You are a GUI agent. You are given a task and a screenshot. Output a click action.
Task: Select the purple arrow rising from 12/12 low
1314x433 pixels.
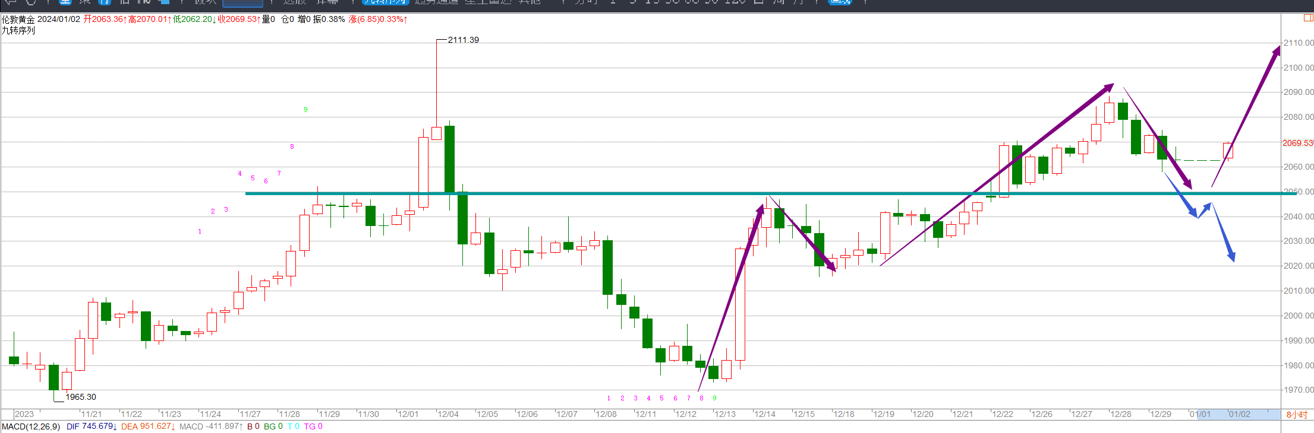[x=731, y=297]
